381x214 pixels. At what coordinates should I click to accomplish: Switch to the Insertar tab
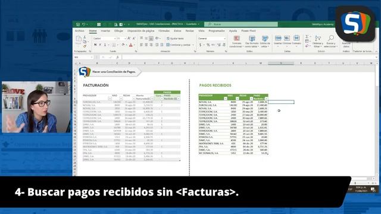coord(105,31)
